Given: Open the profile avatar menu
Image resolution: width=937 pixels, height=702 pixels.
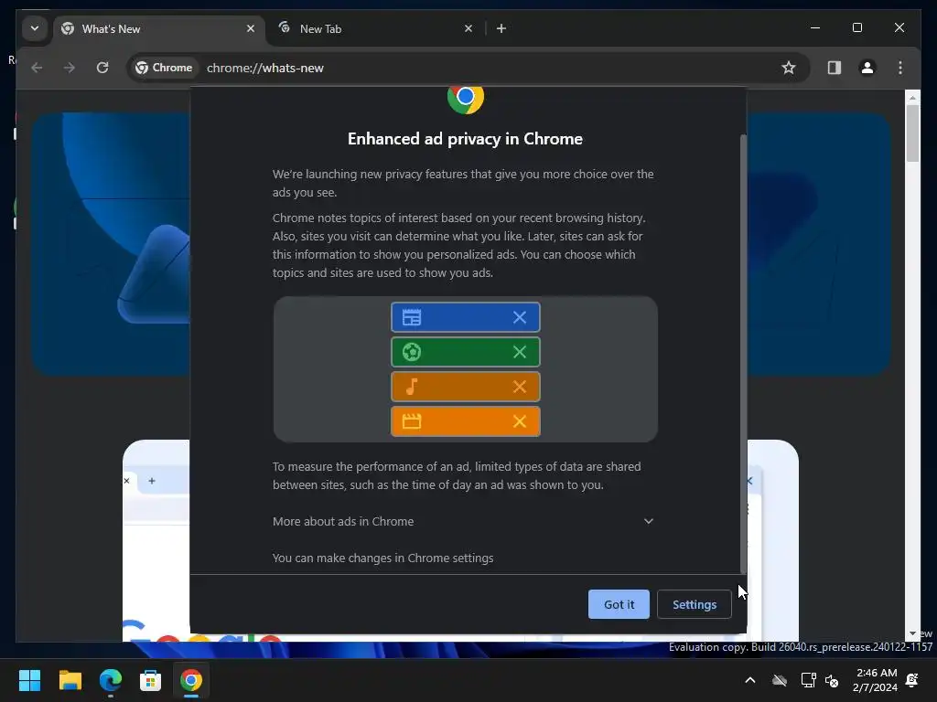Looking at the screenshot, I should coord(867,68).
